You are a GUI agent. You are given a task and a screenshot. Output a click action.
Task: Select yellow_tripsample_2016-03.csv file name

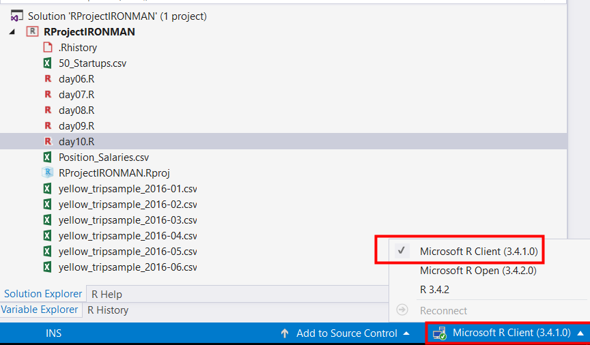[x=128, y=220]
